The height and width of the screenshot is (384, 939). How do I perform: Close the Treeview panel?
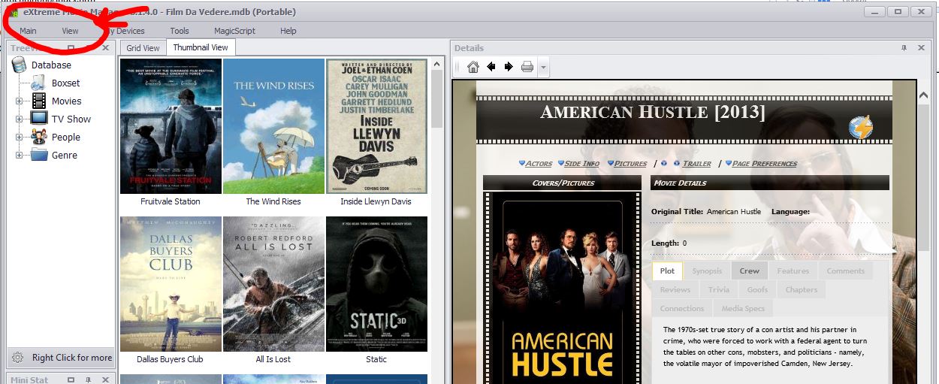[x=104, y=48]
